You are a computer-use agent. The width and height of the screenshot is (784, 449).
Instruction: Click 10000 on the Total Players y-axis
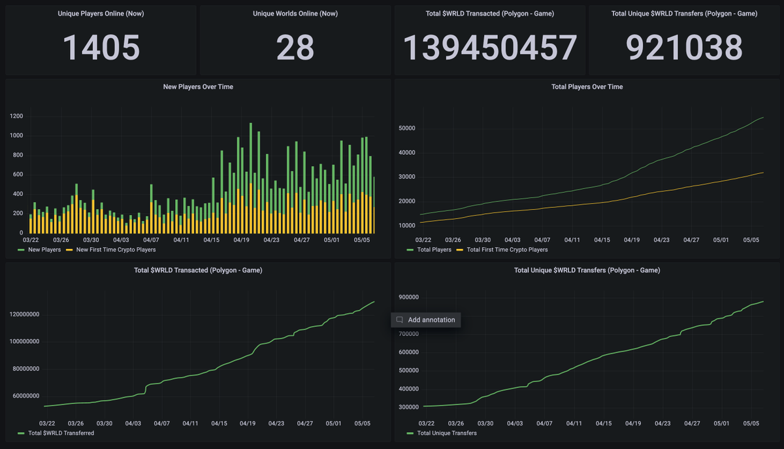[x=408, y=225]
